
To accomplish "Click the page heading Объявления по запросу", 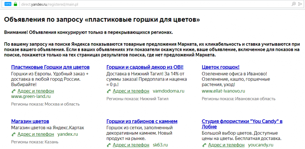I will [x=102, y=20].
